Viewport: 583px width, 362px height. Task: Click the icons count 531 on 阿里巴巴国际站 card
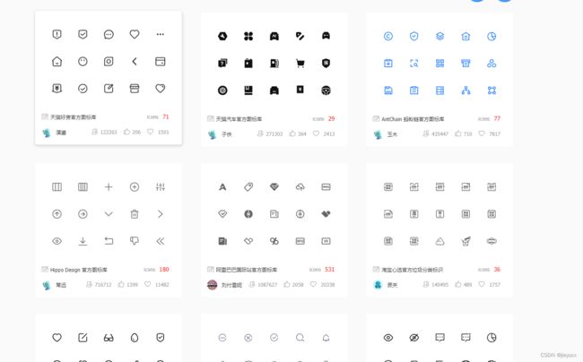point(329,269)
